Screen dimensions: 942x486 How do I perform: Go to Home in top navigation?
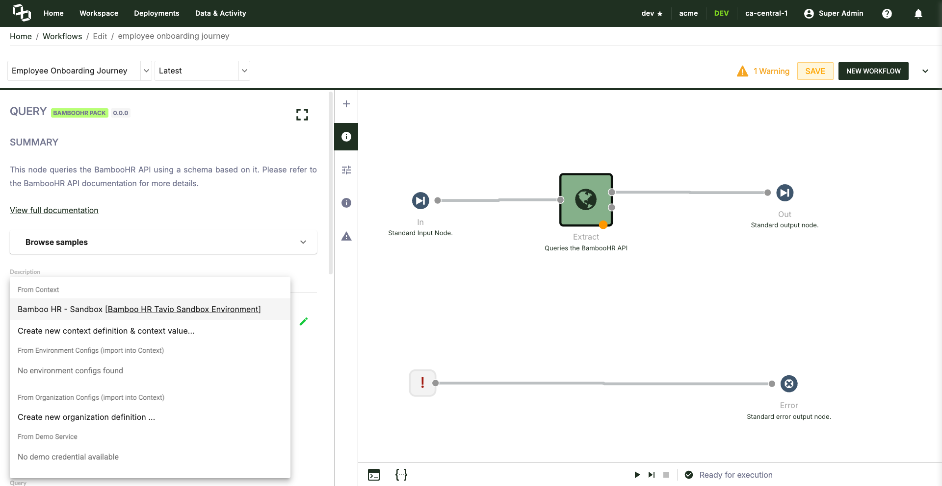tap(53, 13)
